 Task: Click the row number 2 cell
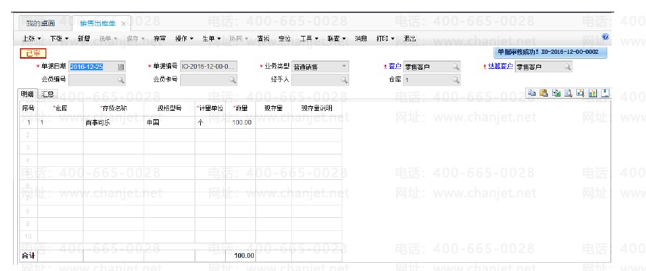28,135
